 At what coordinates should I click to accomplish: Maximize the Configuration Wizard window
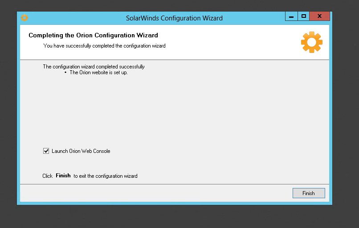click(x=304, y=16)
